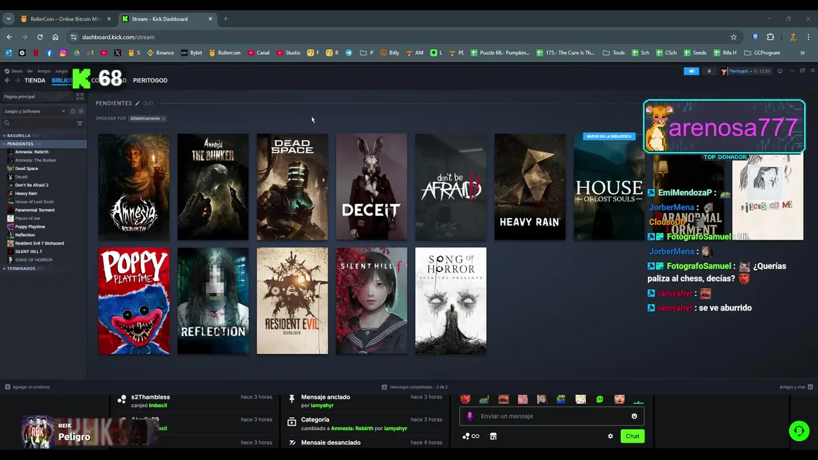Focus the Enviar un mensaje chat field
The image size is (818, 460).
[x=551, y=416]
